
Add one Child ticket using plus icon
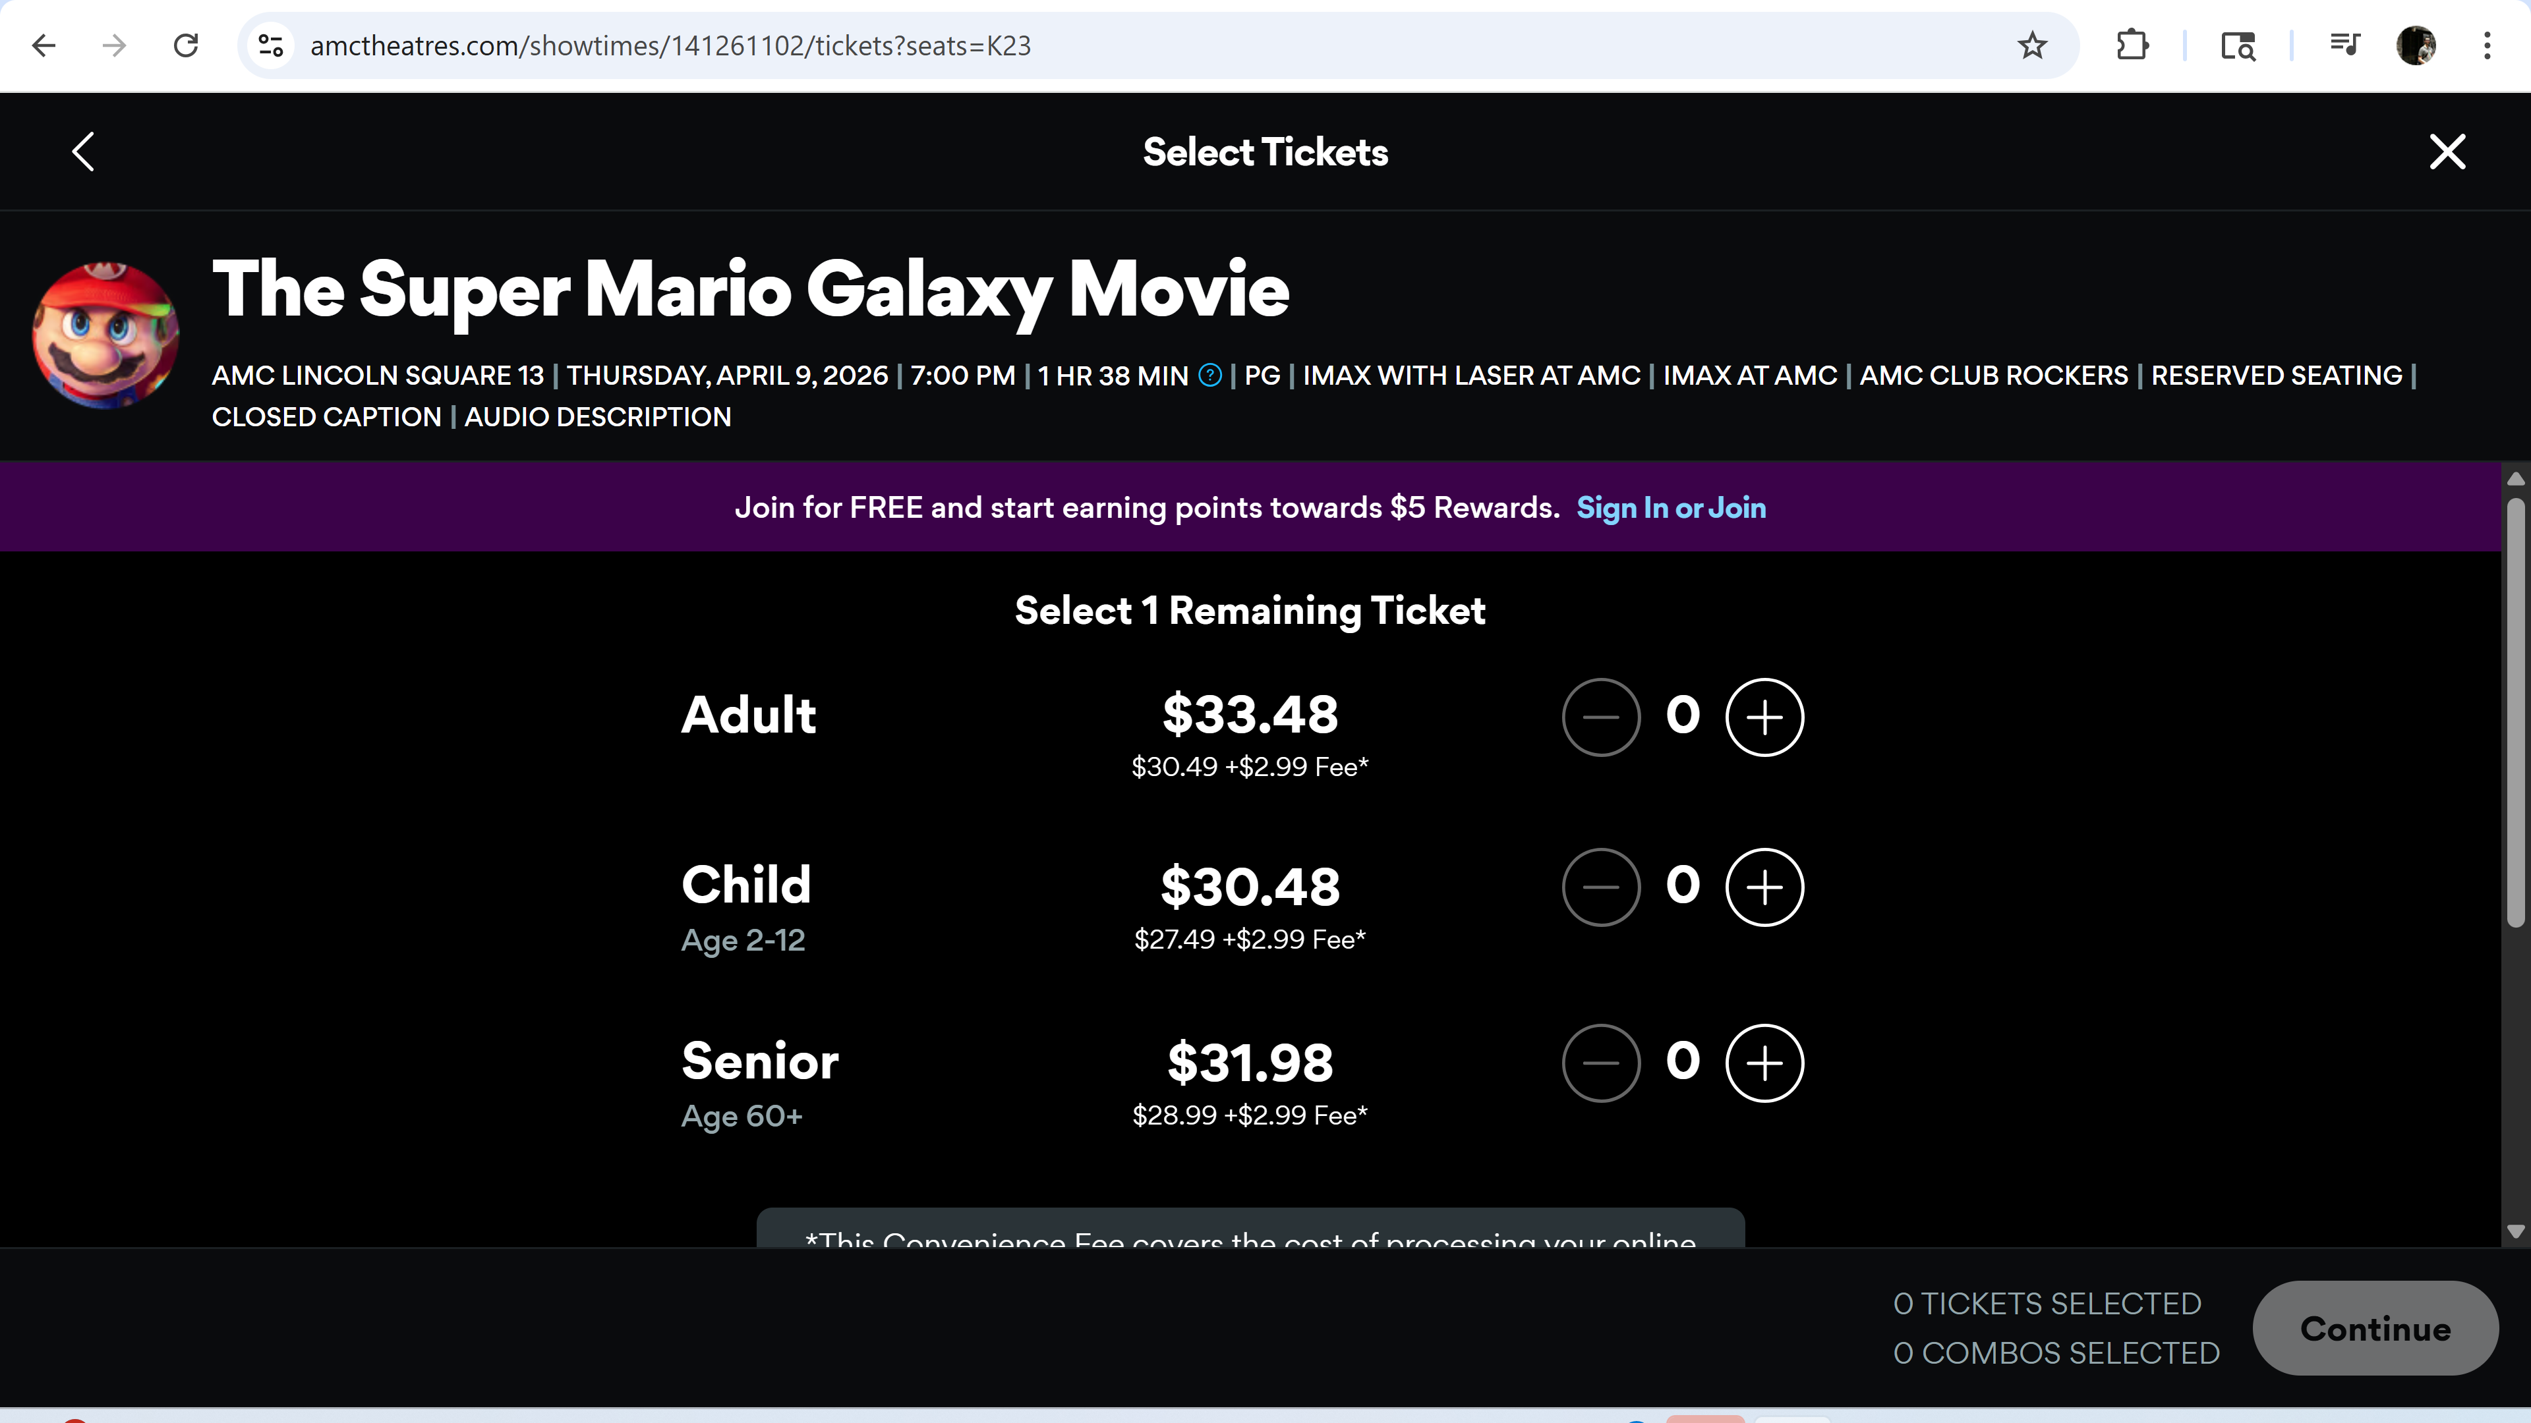(1764, 887)
